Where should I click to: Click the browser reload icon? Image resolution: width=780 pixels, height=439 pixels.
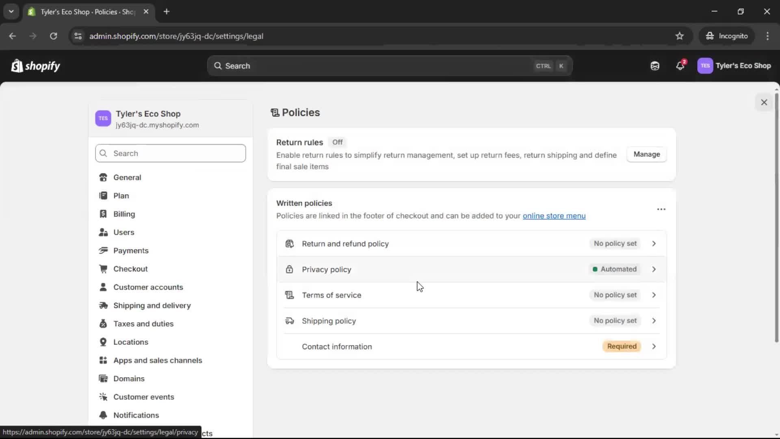[53, 36]
